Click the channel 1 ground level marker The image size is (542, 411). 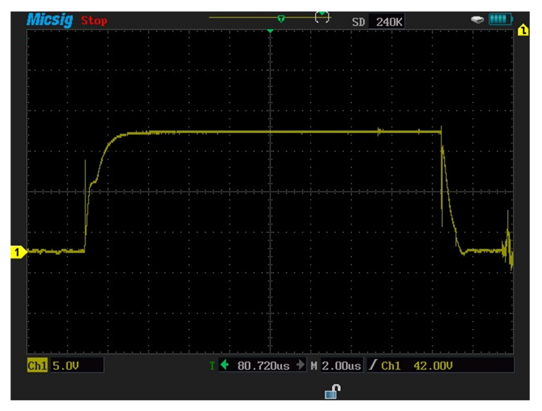coord(18,252)
